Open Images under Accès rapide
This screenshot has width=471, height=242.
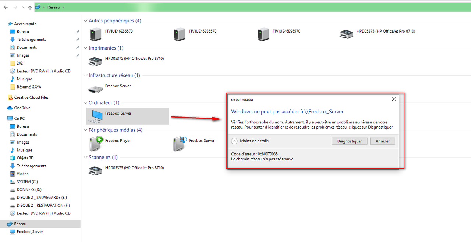(x=23, y=55)
